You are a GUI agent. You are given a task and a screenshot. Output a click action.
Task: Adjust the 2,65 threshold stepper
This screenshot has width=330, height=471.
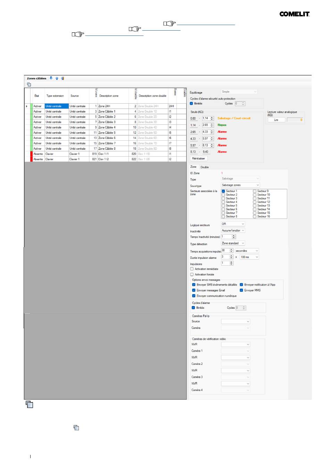(x=212, y=125)
